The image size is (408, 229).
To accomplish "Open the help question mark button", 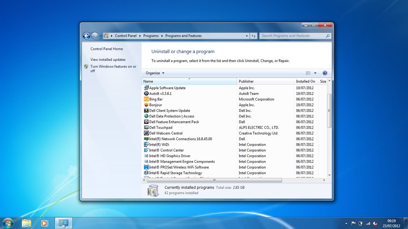I will point(325,73).
